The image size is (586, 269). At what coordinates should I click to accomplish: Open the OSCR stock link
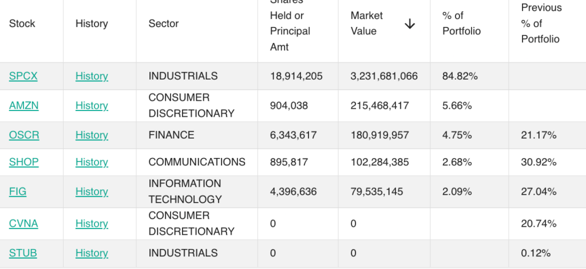pos(24,135)
